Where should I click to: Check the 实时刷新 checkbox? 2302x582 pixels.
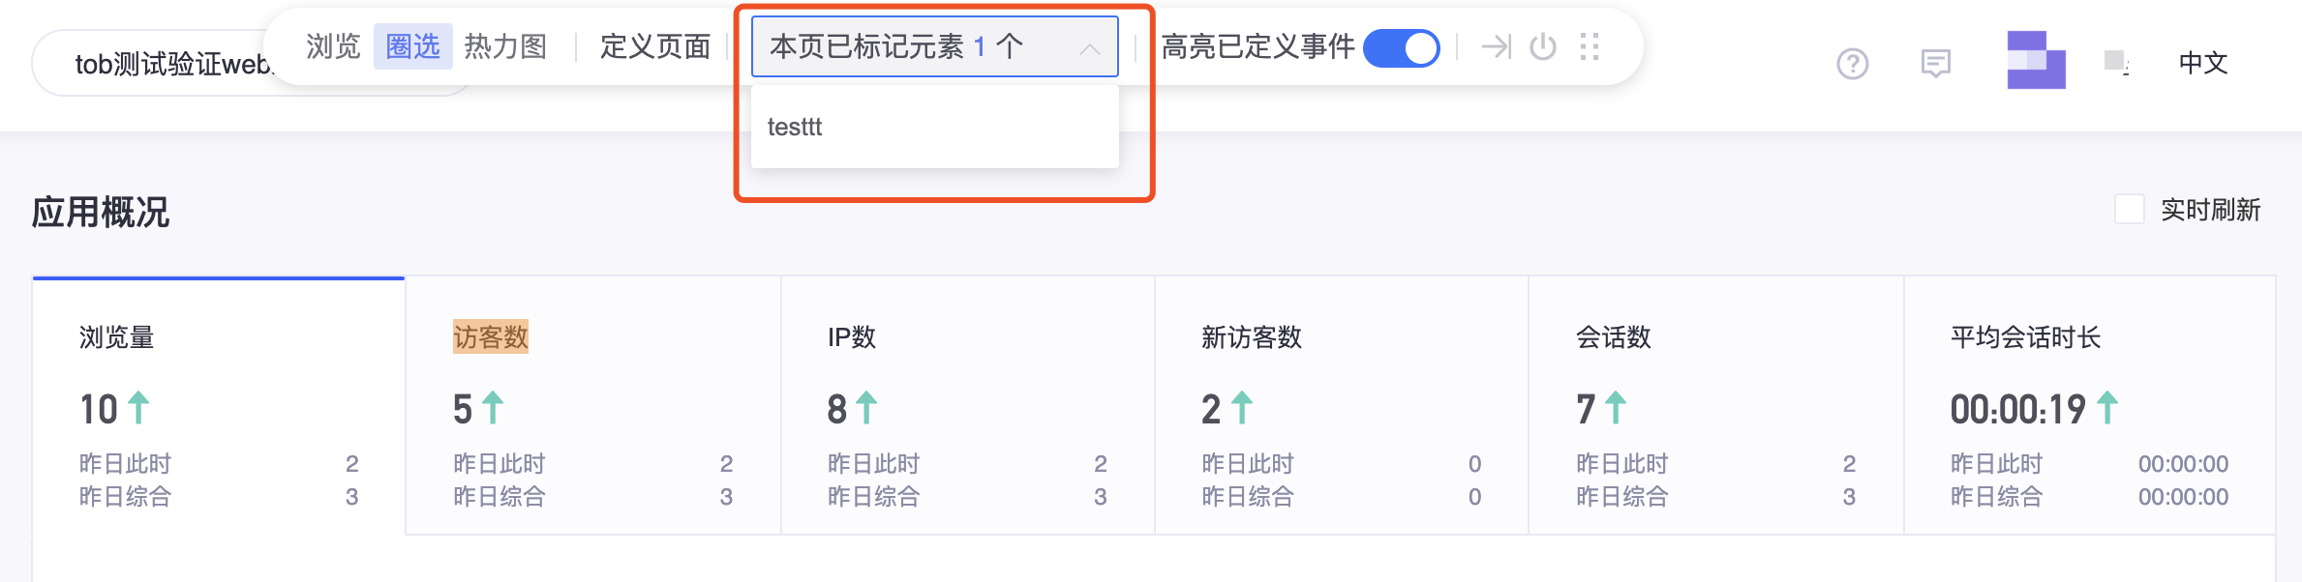(2129, 209)
